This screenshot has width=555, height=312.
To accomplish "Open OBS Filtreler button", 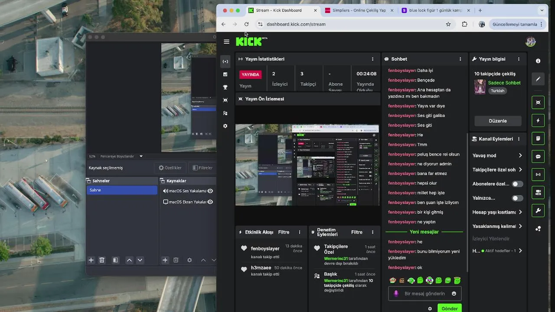I will point(202,168).
